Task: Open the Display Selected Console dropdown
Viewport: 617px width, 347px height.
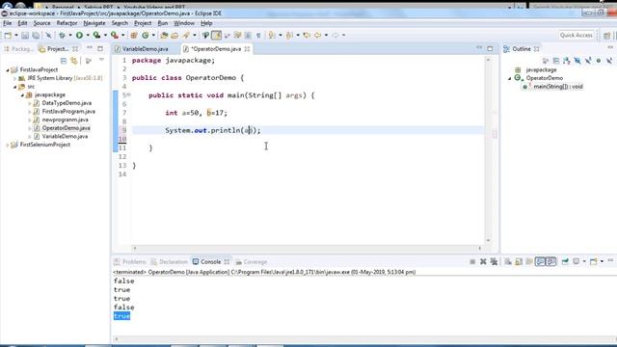Action: 584,262
